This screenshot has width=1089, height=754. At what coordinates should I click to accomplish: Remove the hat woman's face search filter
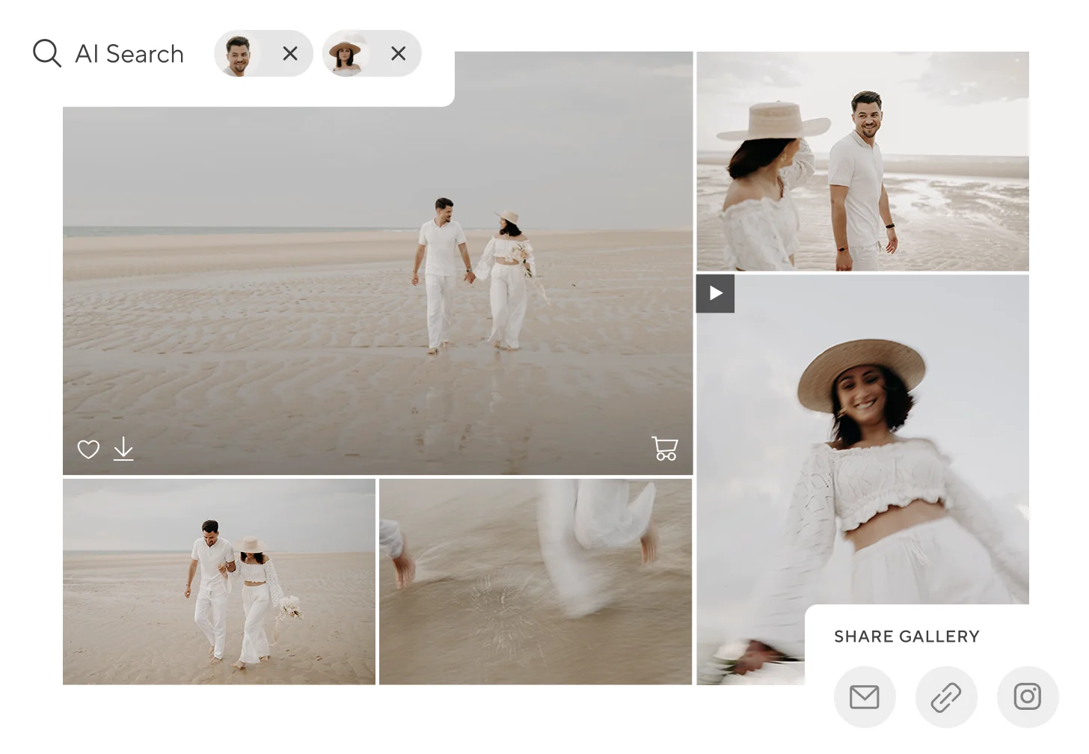[399, 53]
